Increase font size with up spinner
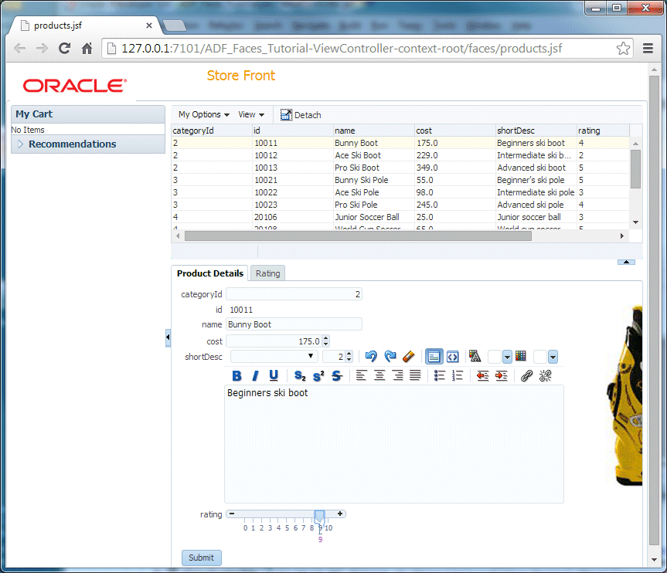667x573 pixels. coord(349,353)
